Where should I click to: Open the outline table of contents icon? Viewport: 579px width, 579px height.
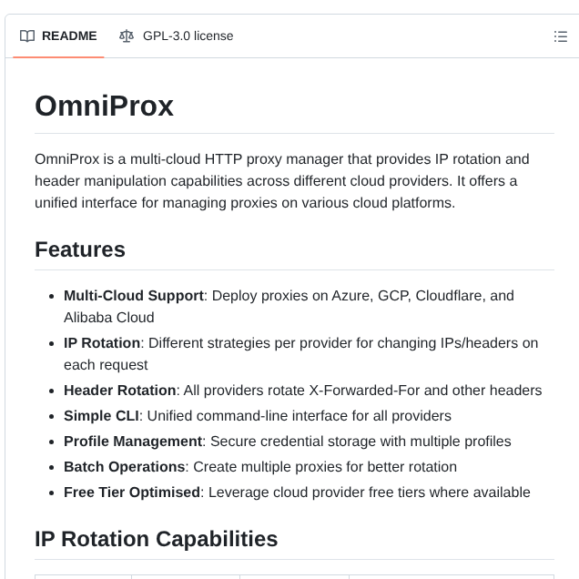tap(561, 36)
